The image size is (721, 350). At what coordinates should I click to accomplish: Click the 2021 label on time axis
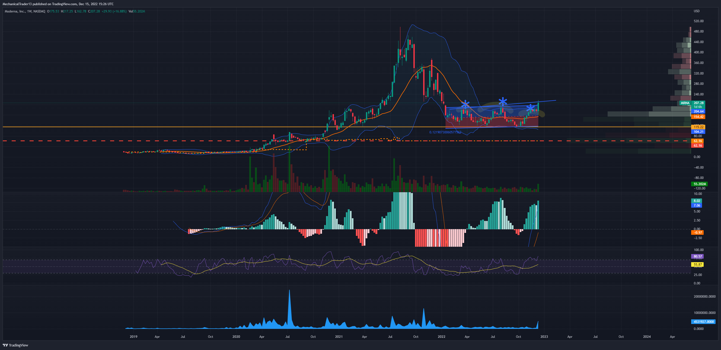coord(339,336)
